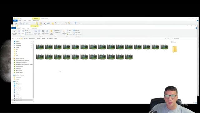Image resolution: width=200 pixels, height=113 pixels.
Task: Click sidebar scrollbar down arrow
Action: point(33,101)
